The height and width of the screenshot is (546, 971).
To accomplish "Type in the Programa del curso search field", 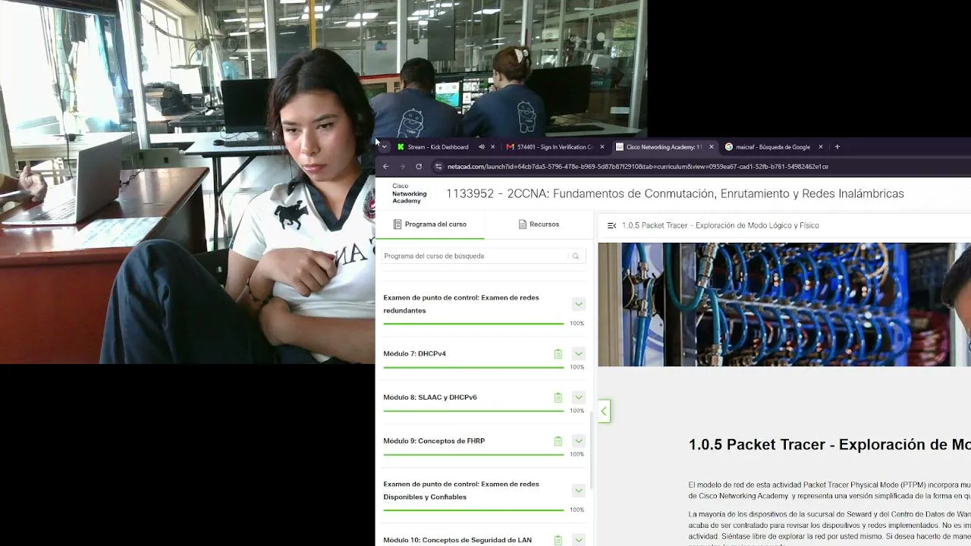I will tap(474, 256).
